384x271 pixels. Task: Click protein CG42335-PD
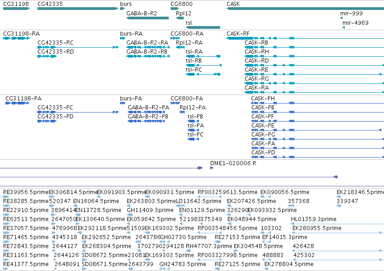56,117
